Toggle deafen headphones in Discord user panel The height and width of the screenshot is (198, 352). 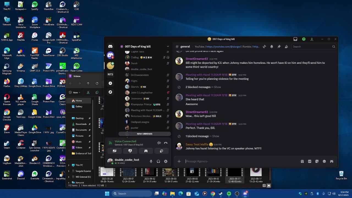pyautogui.click(x=158, y=161)
